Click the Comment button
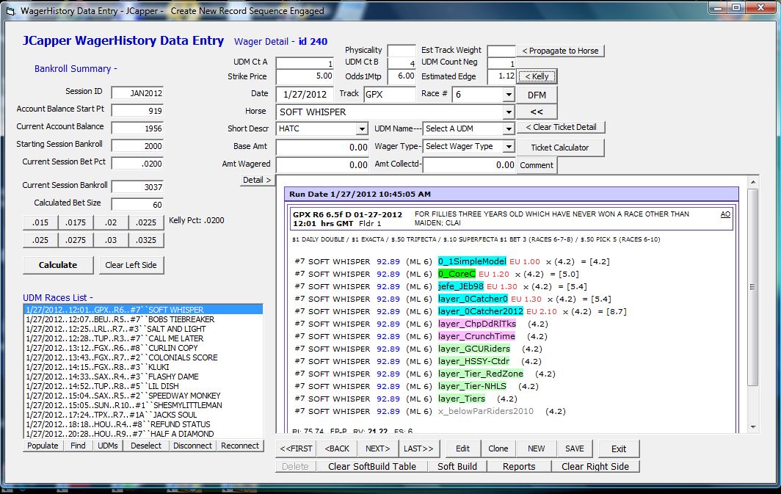Image resolution: width=781 pixels, height=494 pixels. click(537, 165)
